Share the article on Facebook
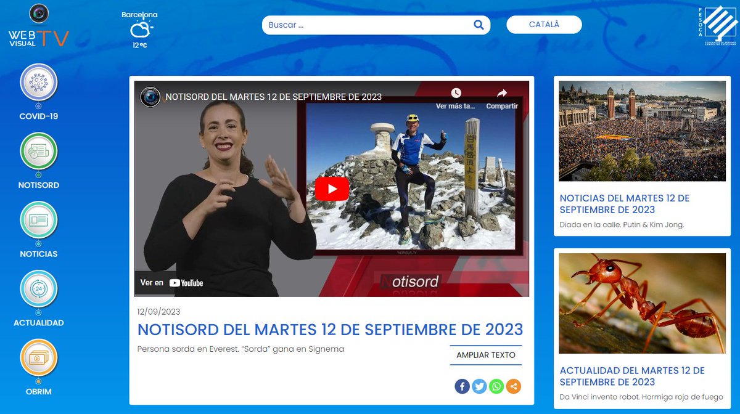This screenshot has height=414, width=740. pyautogui.click(x=462, y=386)
